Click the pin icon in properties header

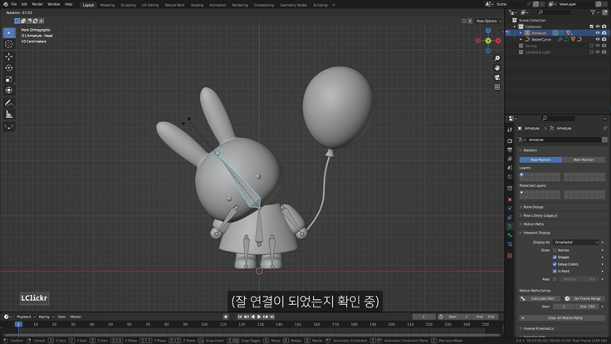tap(604, 128)
